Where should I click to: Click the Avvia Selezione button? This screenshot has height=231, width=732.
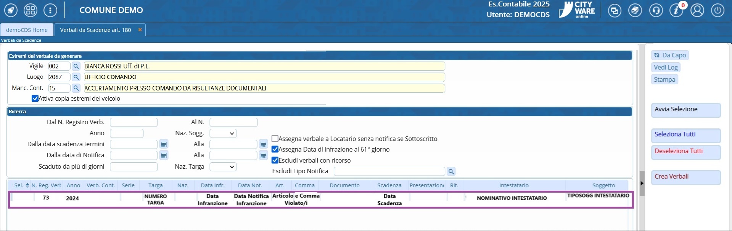click(685, 110)
